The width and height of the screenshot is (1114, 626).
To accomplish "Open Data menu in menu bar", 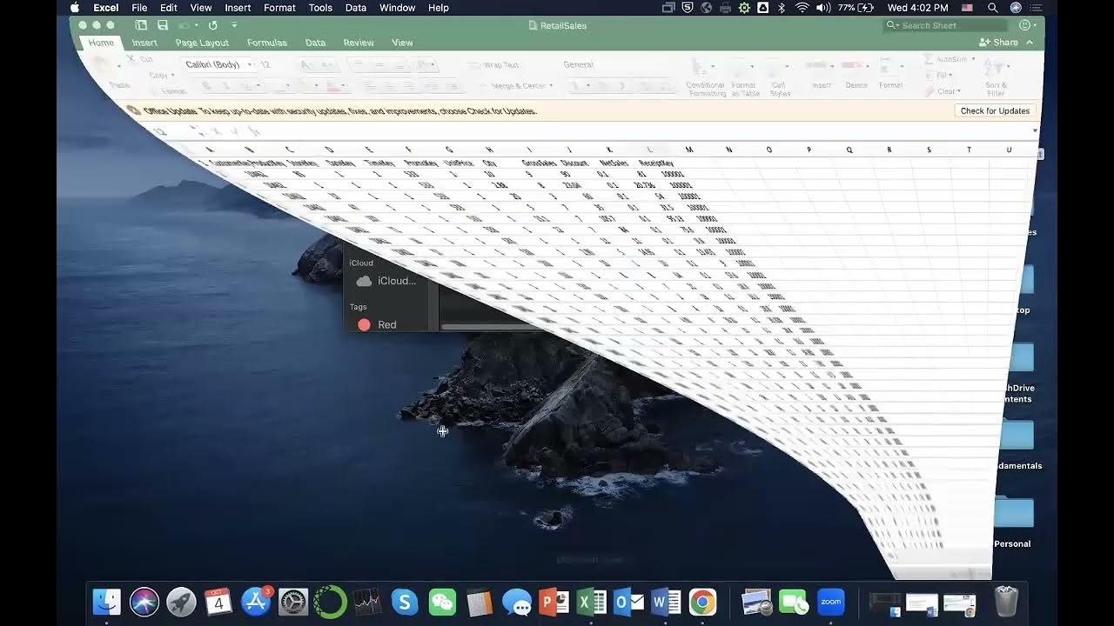I will click(356, 8).
